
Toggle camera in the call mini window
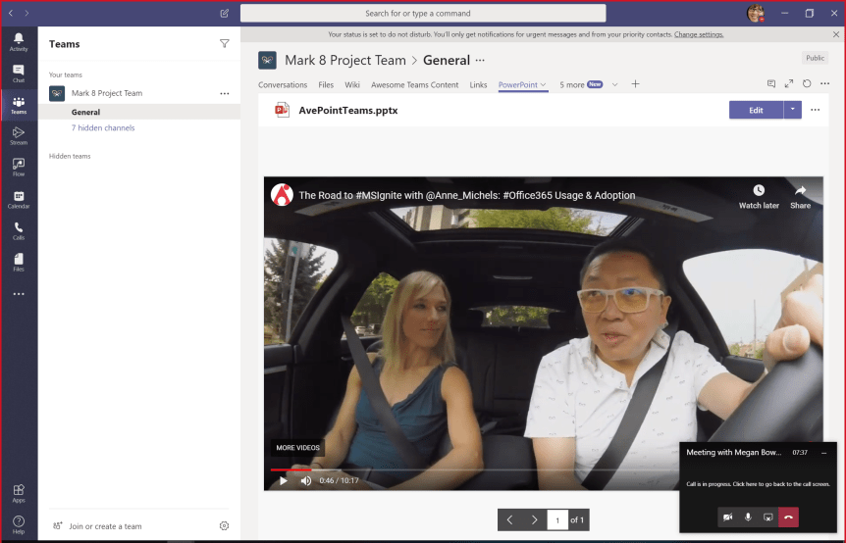tap(728, 517)
